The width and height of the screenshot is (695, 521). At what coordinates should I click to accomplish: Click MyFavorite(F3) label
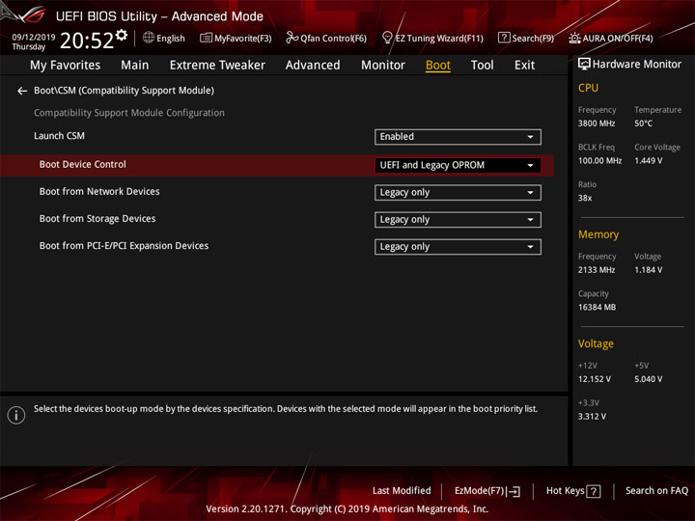tap(243, 39)
